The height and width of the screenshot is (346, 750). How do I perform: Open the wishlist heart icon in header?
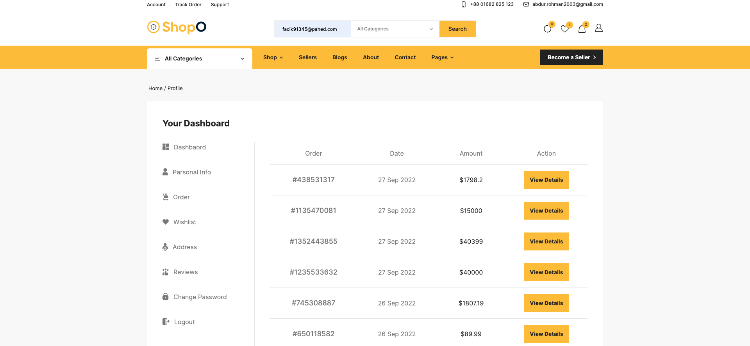pos(564,29)
